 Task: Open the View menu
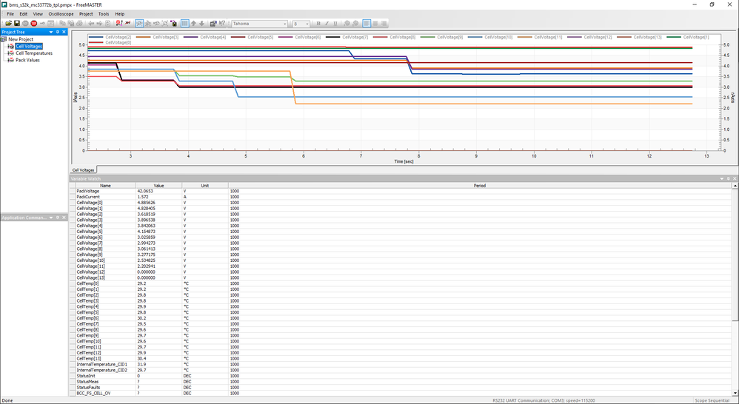pyautogui.click(x=38, y=14)
